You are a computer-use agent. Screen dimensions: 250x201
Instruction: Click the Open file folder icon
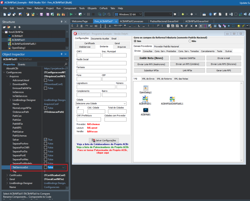pyautogui.click(x=33, y=14)
